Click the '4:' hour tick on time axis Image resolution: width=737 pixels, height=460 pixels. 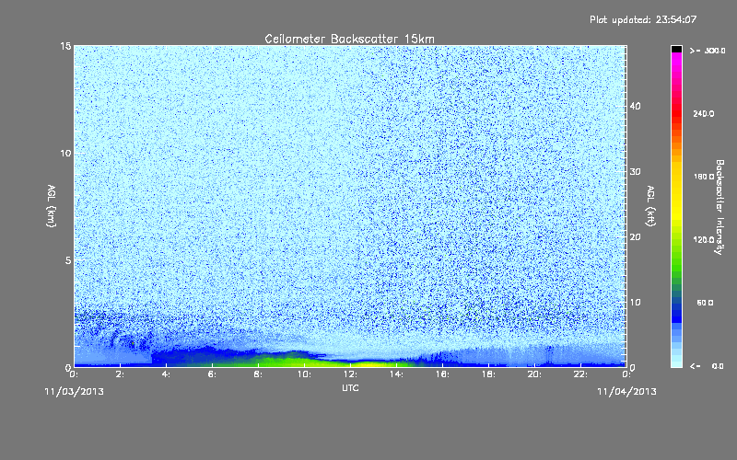(167, 374)
